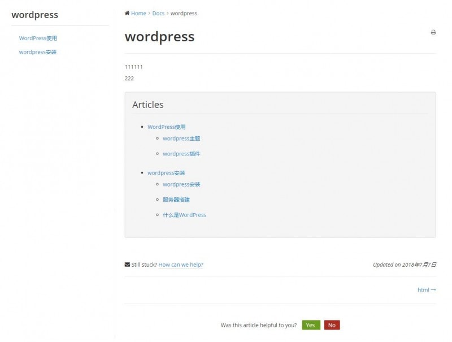Click the How can we help? link
This screenshot has width=452, height=342.
[x=181, y=265]
